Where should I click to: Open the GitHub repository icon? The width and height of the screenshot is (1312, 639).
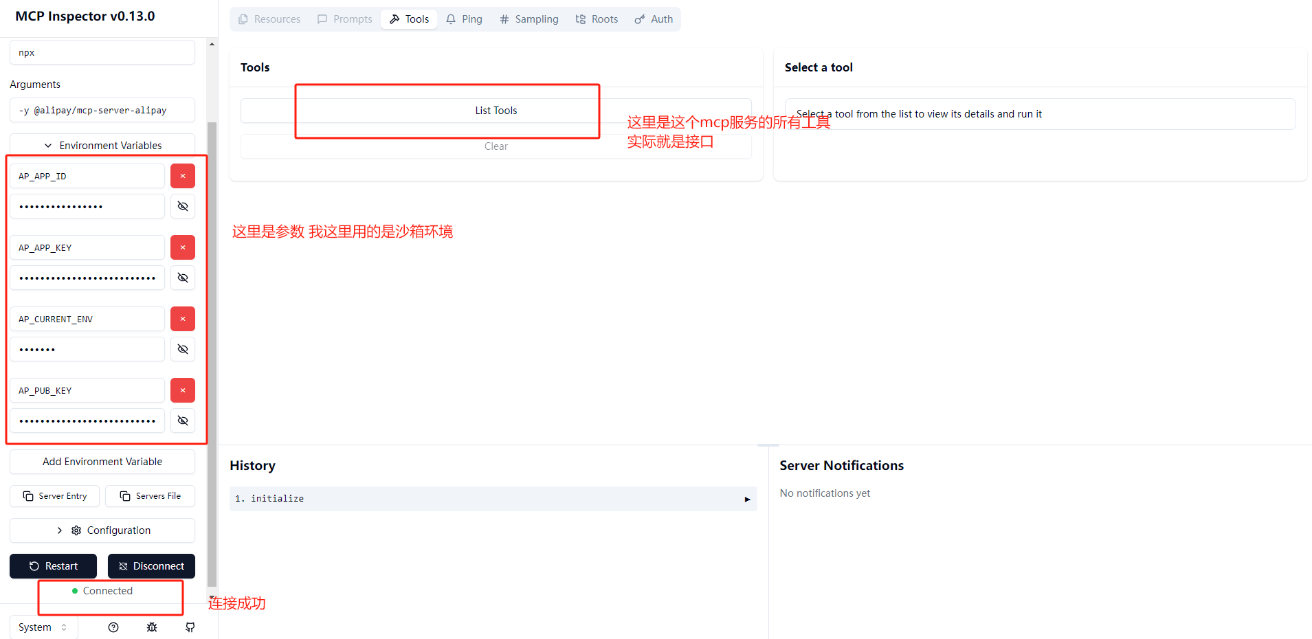click(x=190, y=627)
